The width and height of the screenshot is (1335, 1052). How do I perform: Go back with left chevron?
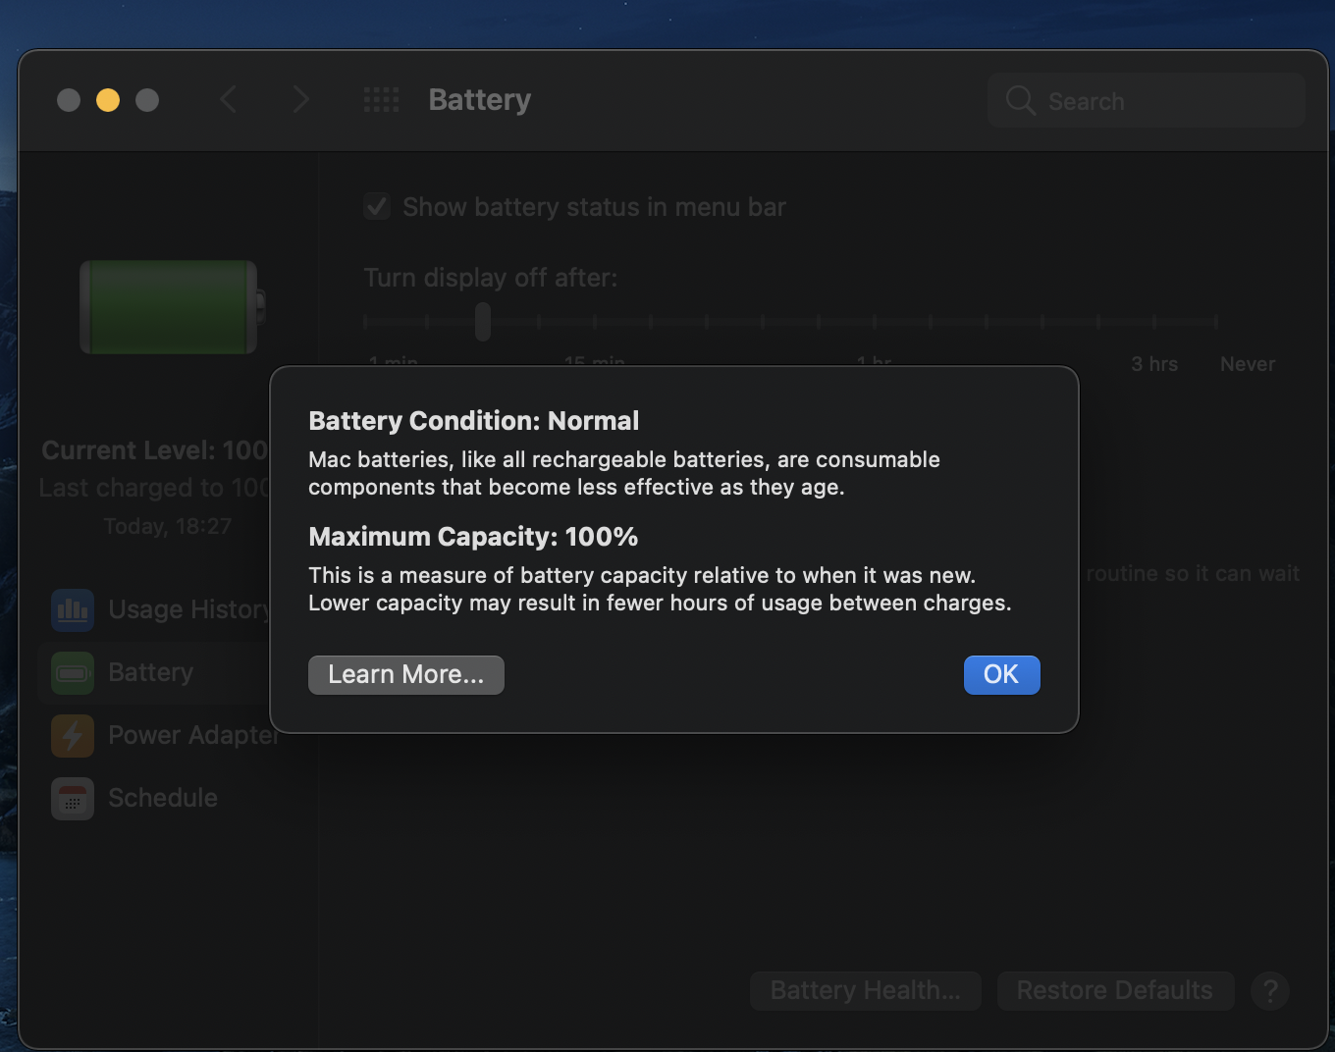pyautogui.click(x=229, y=99)
